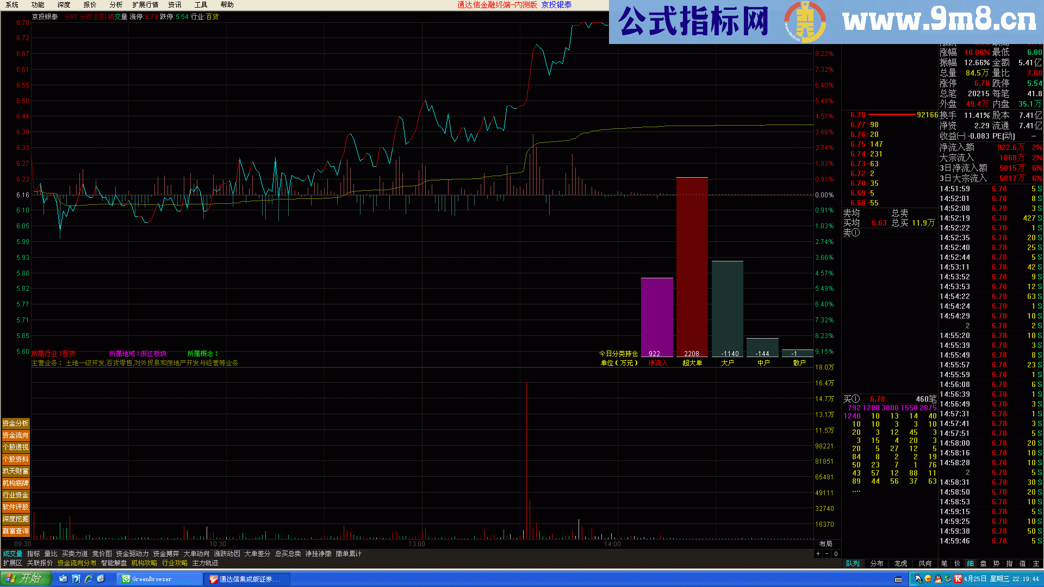Switch to the 资金流向分布 tab

coord(77,563)
